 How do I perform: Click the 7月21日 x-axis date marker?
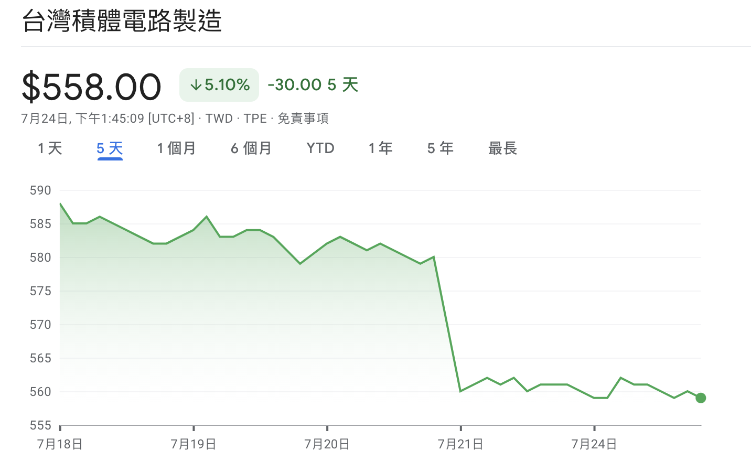[460, 444]
